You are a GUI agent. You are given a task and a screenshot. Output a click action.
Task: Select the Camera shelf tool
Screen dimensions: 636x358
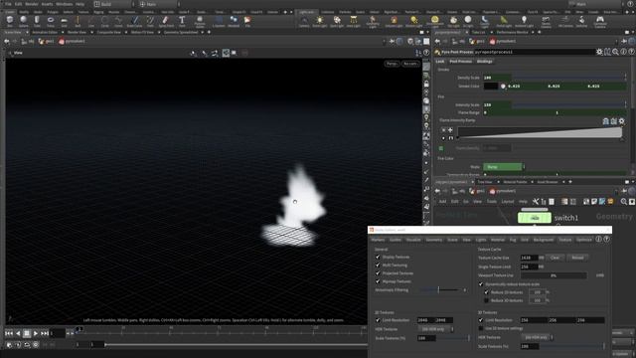pyautogui.click(x=304, y=21)
